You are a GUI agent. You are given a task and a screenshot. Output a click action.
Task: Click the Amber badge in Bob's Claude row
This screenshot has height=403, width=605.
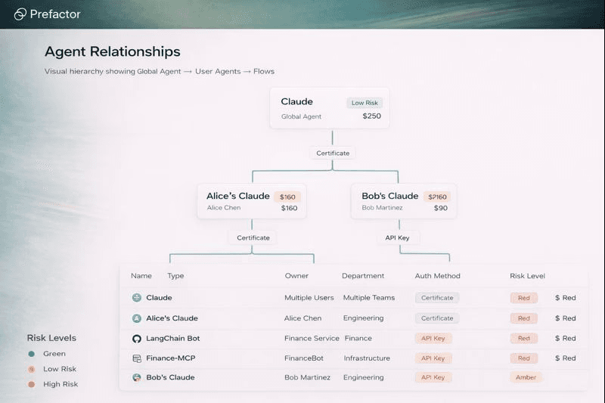(x=526, y=377)
